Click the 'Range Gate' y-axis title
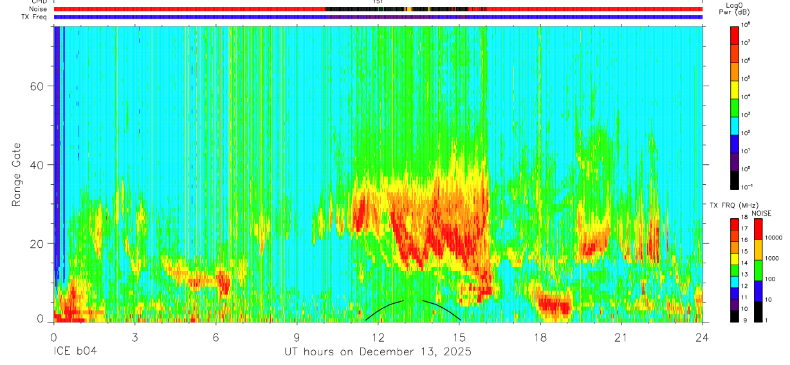Screen dimensions: 790x365 [16, 174]
